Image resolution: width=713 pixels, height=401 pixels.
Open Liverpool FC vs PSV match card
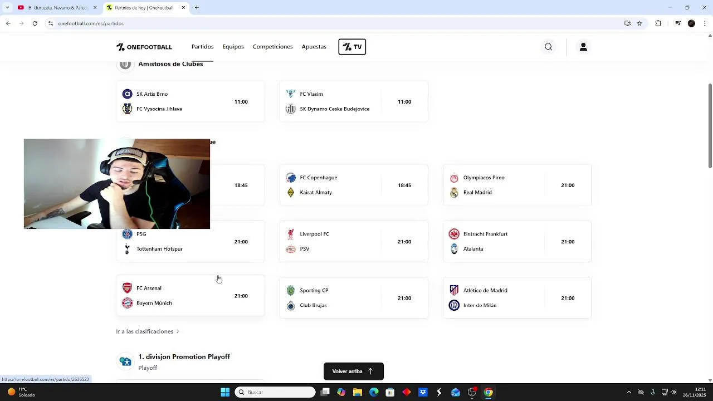tap(354, 242)
